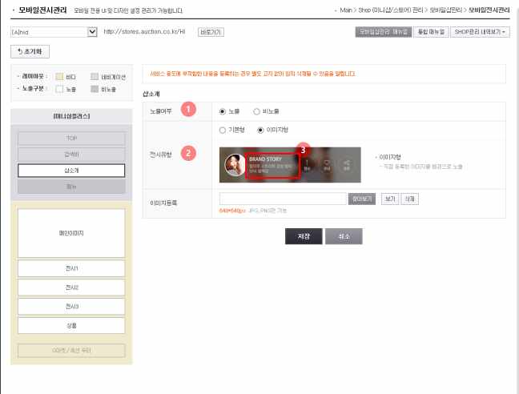
Task: Select the 비노출 radio option
Action: 256,111
